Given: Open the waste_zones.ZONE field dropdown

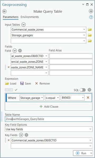Looking at the screenshot, I should tap(46, 62).
